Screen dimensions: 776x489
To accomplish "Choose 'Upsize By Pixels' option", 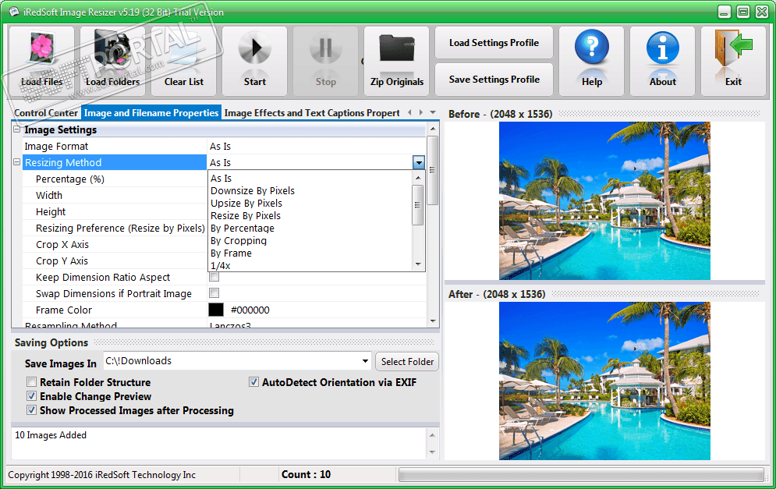I will tap(310, 203).
